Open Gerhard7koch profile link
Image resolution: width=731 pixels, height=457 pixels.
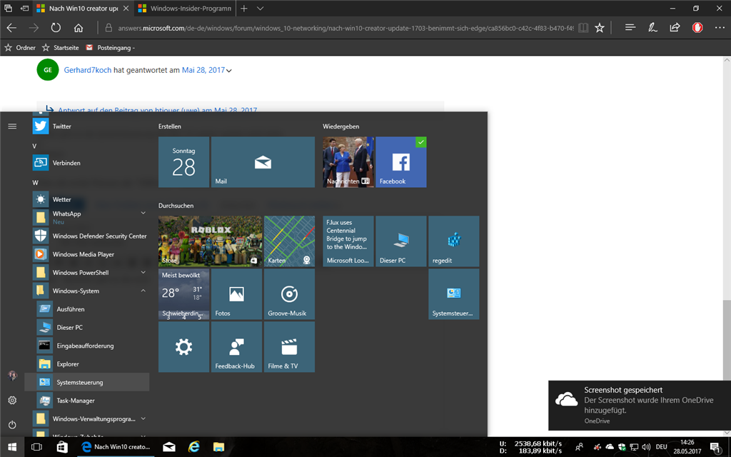pos(88,70)
